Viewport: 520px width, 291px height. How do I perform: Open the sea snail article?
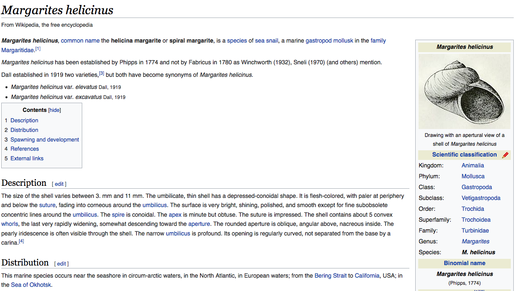(x=266, y=40)
